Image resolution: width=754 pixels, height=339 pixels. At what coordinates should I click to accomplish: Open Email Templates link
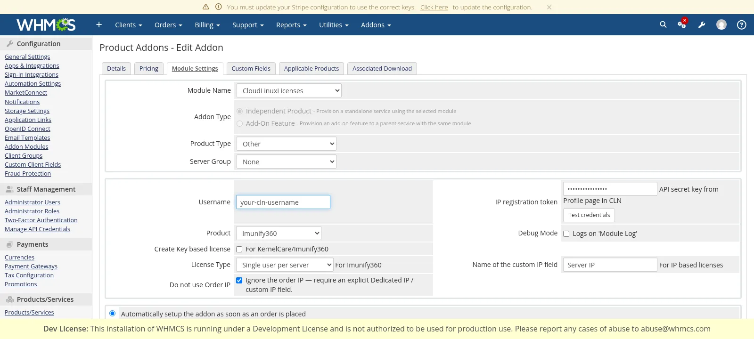pos(27,137)
